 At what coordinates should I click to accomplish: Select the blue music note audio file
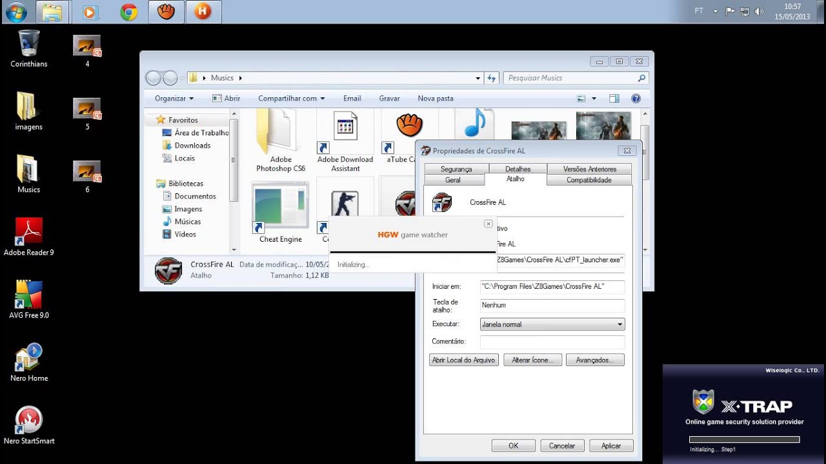click(x=474, y=122)
